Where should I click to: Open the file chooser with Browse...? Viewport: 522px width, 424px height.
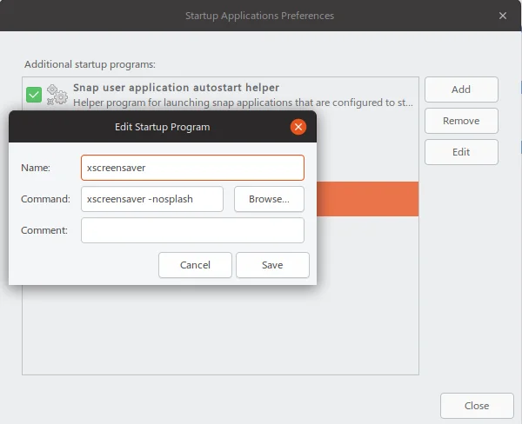point(269,199)
